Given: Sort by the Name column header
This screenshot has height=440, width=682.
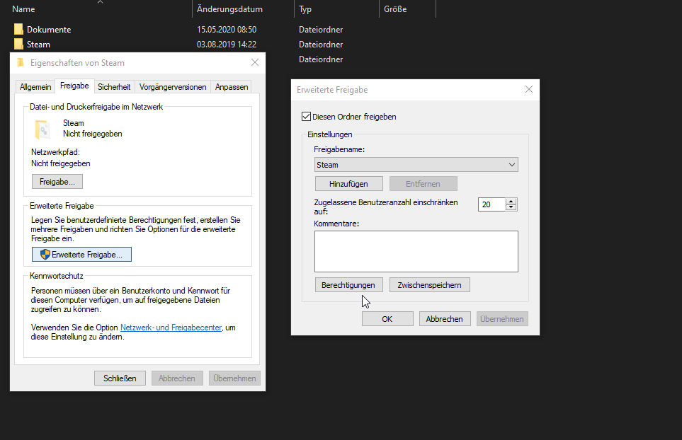Looking at the screenshot, I should coord(23,8).
